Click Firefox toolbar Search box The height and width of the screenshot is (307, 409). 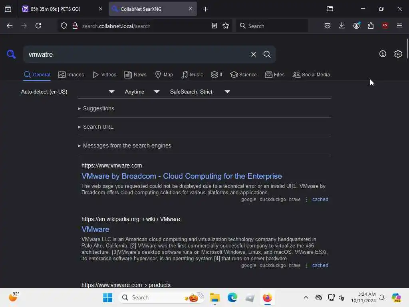pos(272,26)
